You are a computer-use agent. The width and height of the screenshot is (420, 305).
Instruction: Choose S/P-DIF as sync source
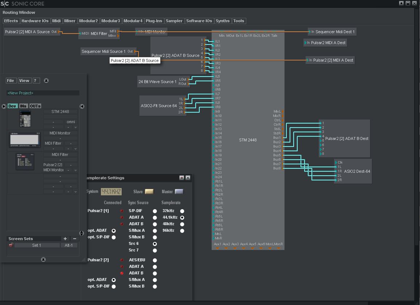(155, 211)
